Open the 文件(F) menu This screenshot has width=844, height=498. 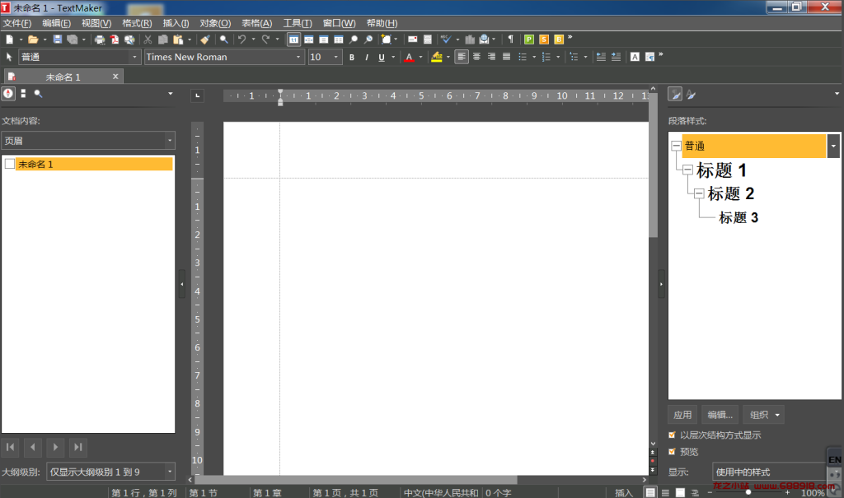pos(17,23)
